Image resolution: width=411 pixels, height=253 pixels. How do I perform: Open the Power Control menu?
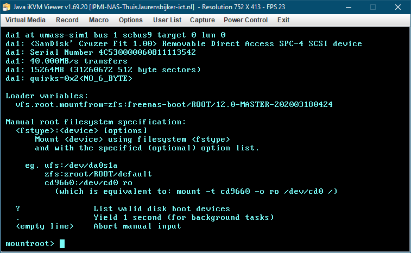[x=245, y=20]
